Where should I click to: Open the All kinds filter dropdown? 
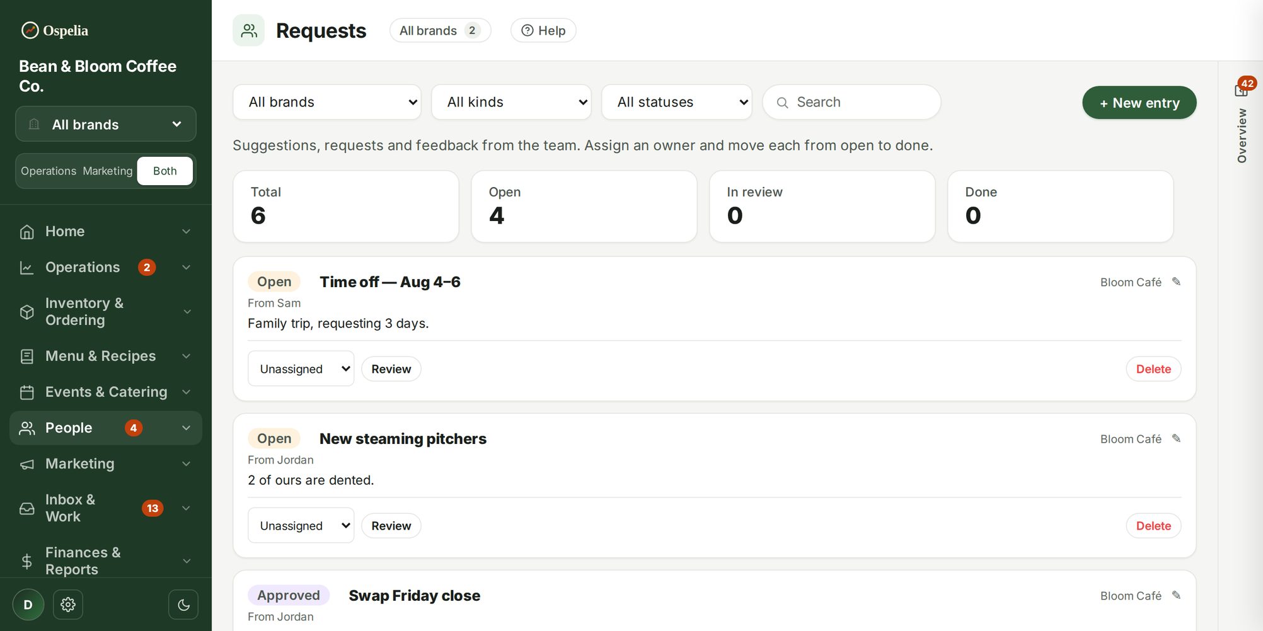(x=511, y=102)
